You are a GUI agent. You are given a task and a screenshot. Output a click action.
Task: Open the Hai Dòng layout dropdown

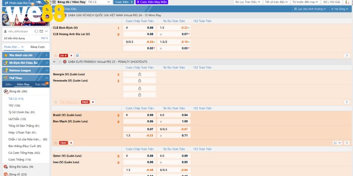(x=338, y=8)
